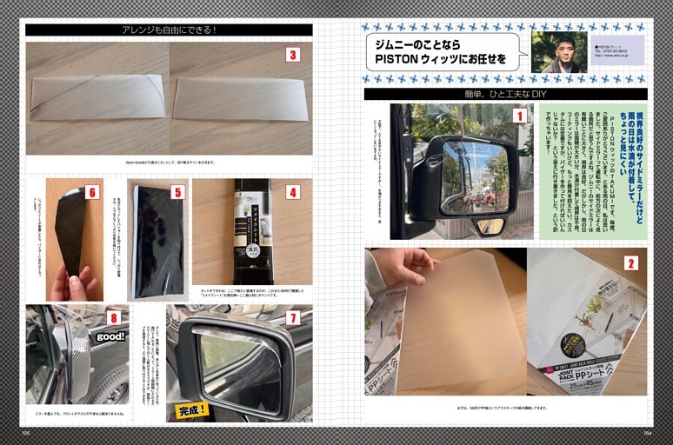This screenshot has height=445, width=673.
Task: Click the PISTON ウィッツ speech bubble
Action: 443,51
